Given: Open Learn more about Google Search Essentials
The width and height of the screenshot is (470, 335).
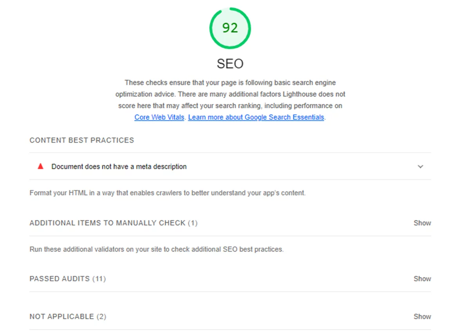Looking at the screenshot, I should (256, 117).
